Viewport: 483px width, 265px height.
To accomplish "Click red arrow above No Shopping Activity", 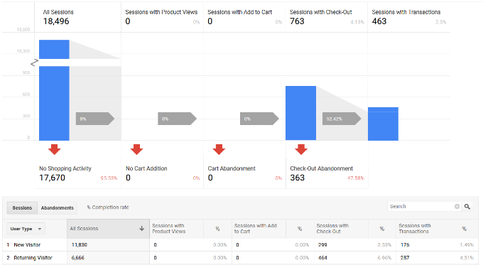I will click(54, 149).
